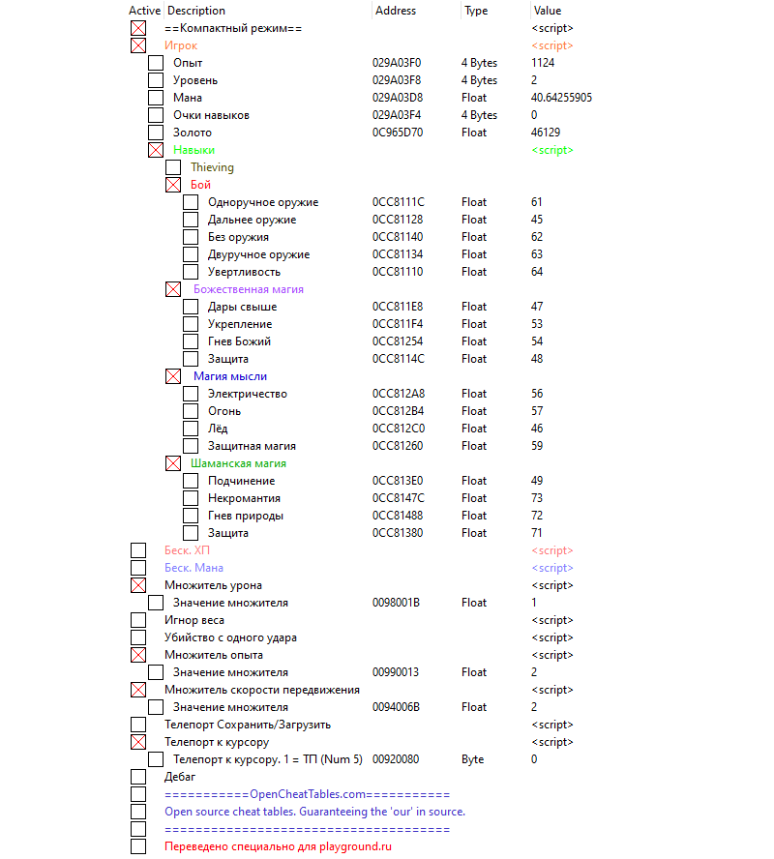Viewport: 774px width, 859px height.
Task: Click the 4 Bytes type of Очки навыков
Action: tap(479, 115)
